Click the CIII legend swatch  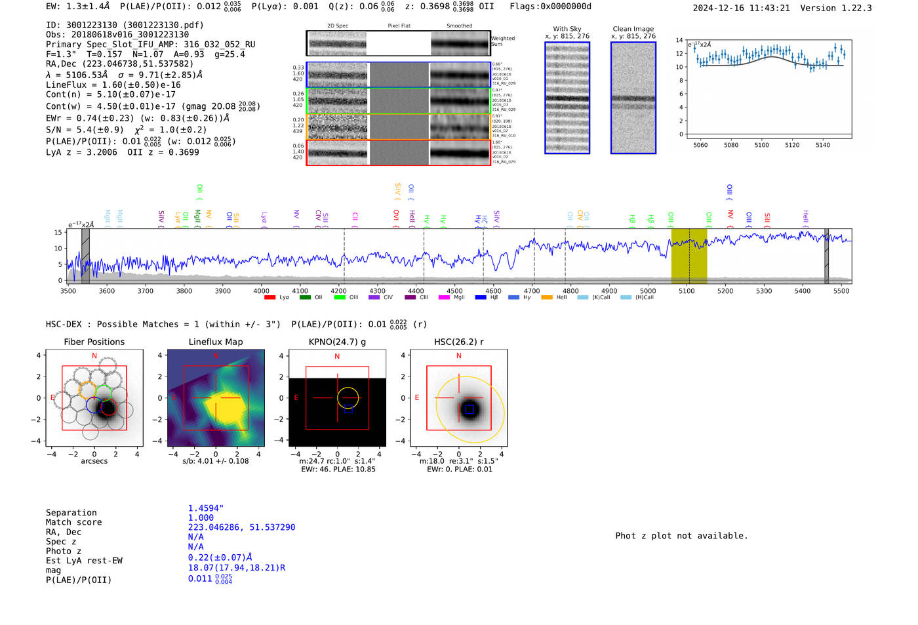tap(410, 298)
